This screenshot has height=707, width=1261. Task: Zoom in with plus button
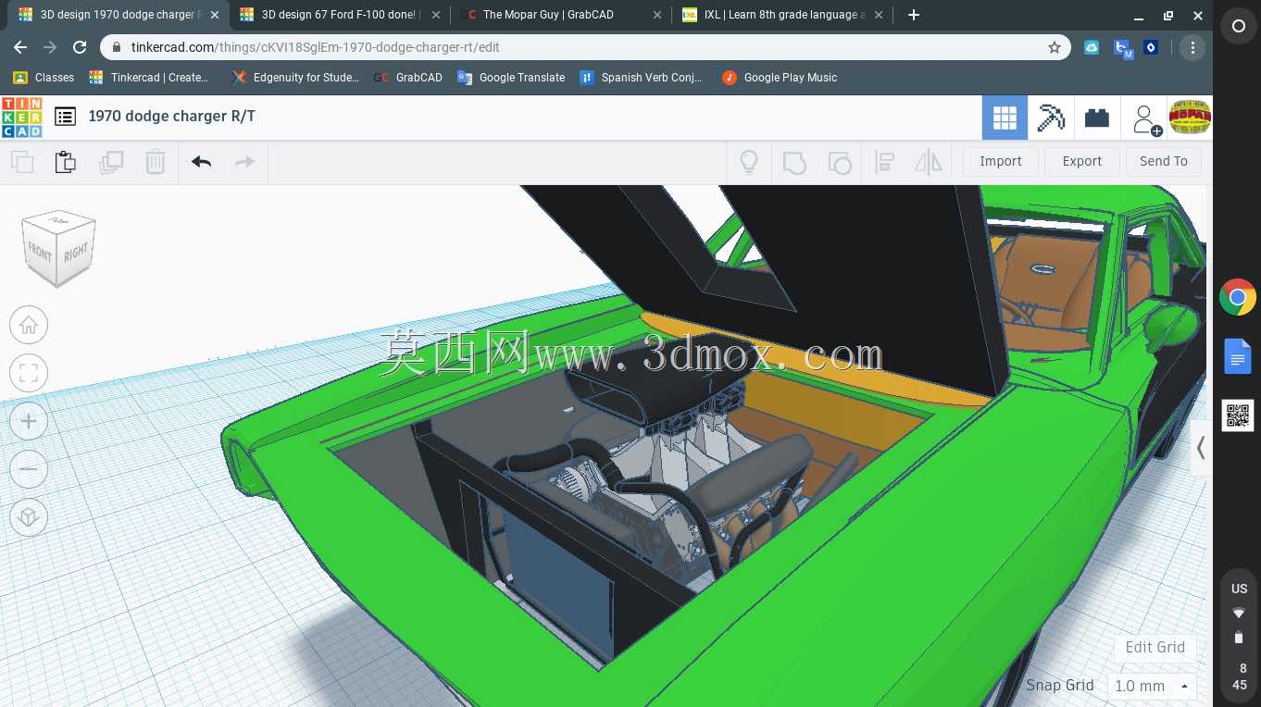[29, 422]
